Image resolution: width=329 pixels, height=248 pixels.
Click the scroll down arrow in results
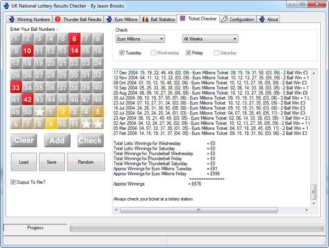pyautogui.click(x=314, y=204)
